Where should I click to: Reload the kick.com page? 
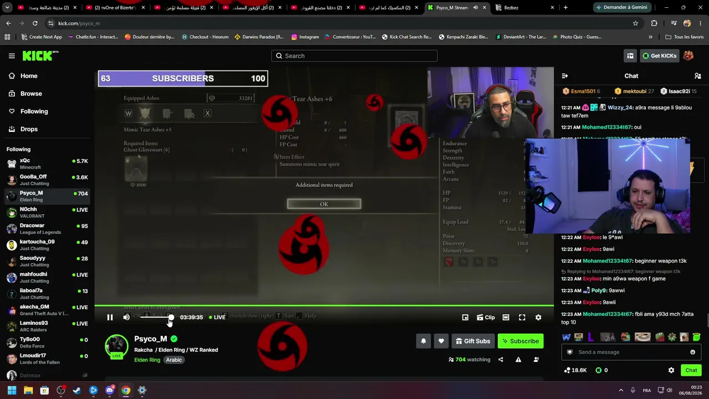tap(35, 23)
